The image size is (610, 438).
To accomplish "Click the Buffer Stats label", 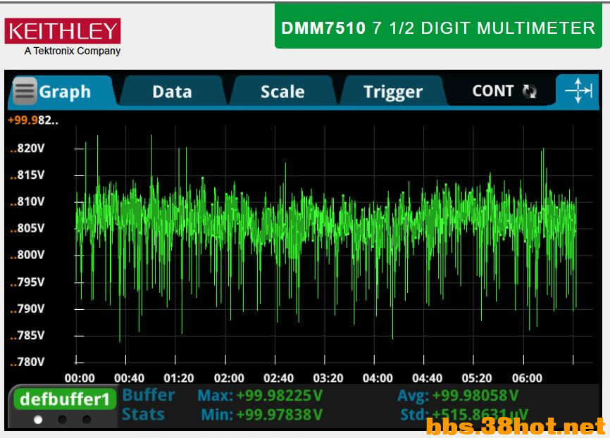I will pyautogui.click(x=148, y=405).
